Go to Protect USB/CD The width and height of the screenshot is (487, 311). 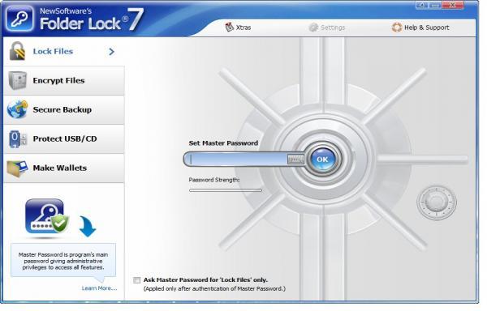click(x=63, y=138)
